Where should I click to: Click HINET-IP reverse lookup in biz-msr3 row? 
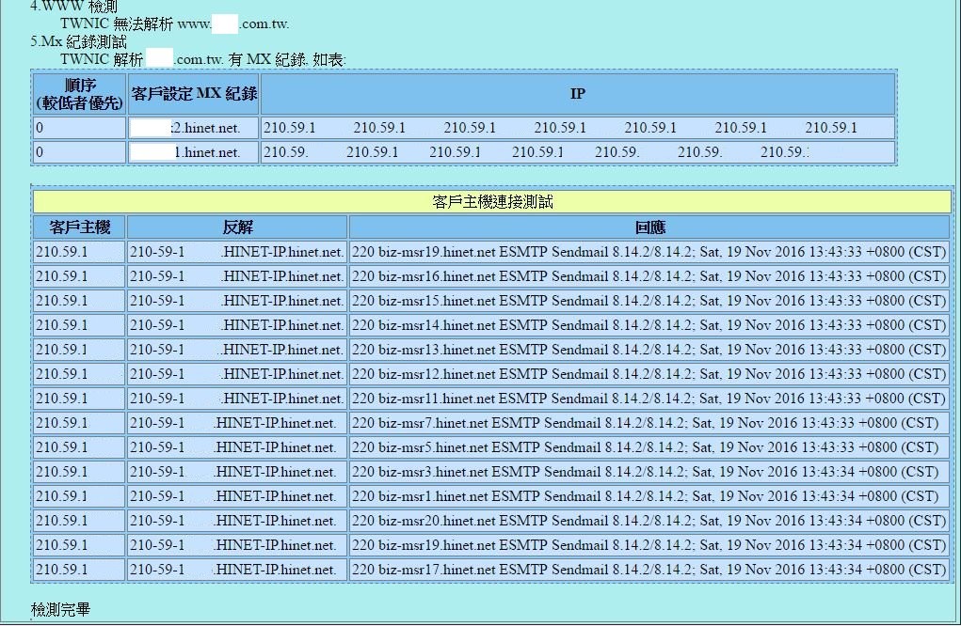click(237, 472)
